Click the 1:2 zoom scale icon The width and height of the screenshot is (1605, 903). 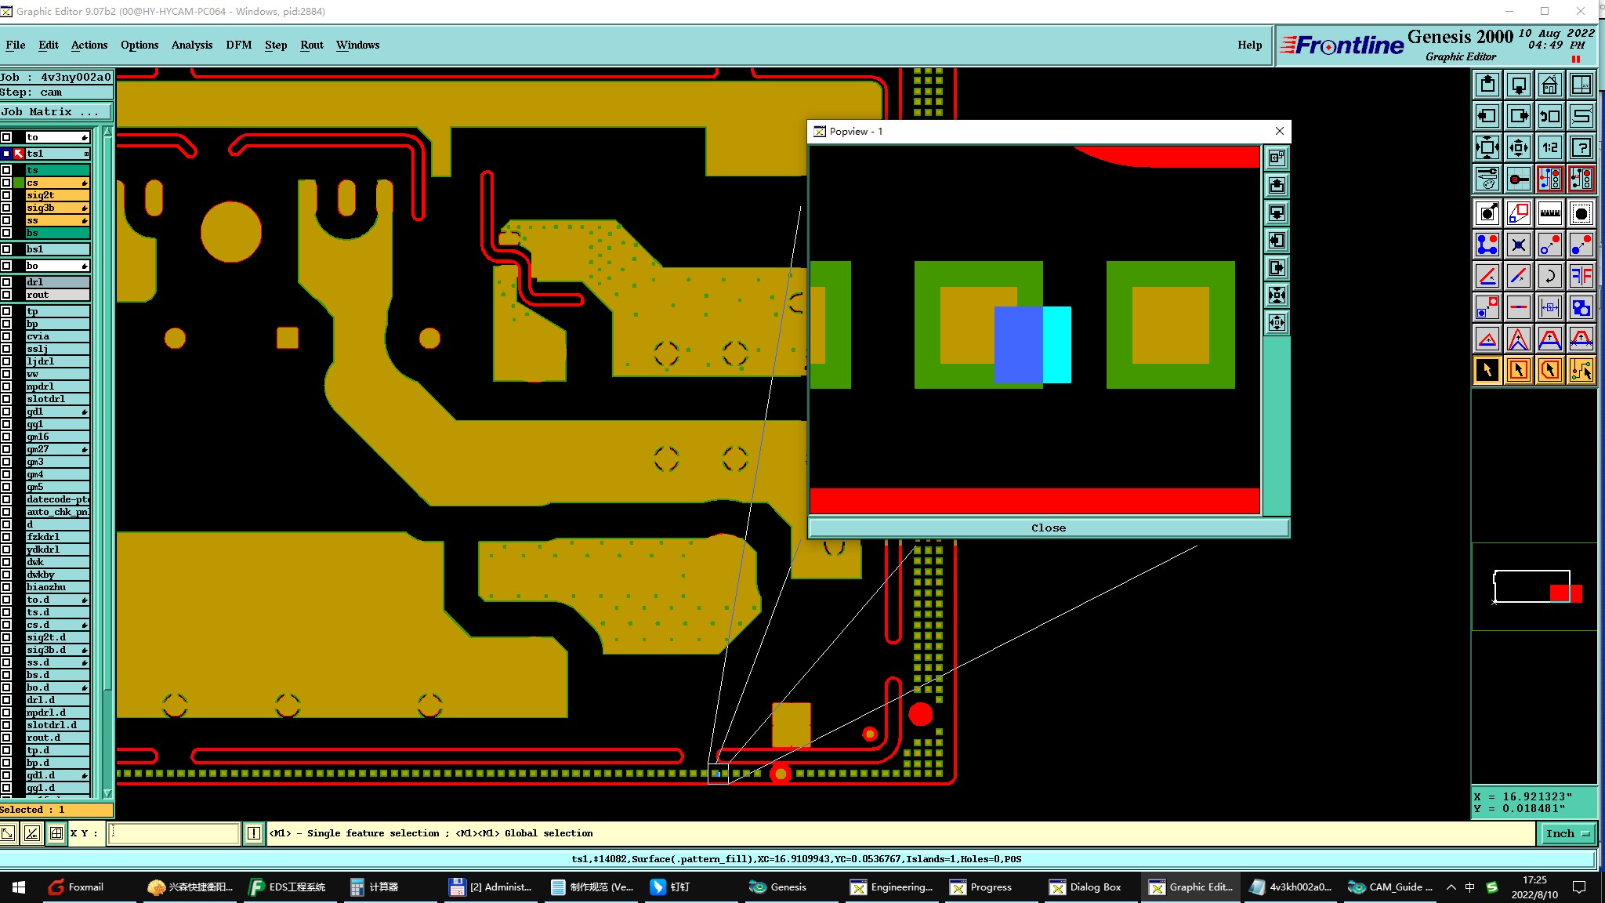tap(1549, 147)
